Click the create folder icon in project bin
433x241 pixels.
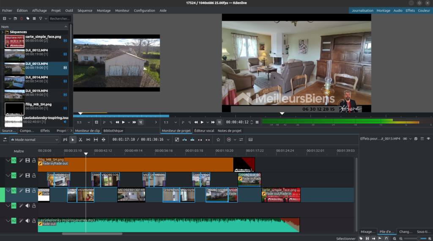[x=15, y=19]
